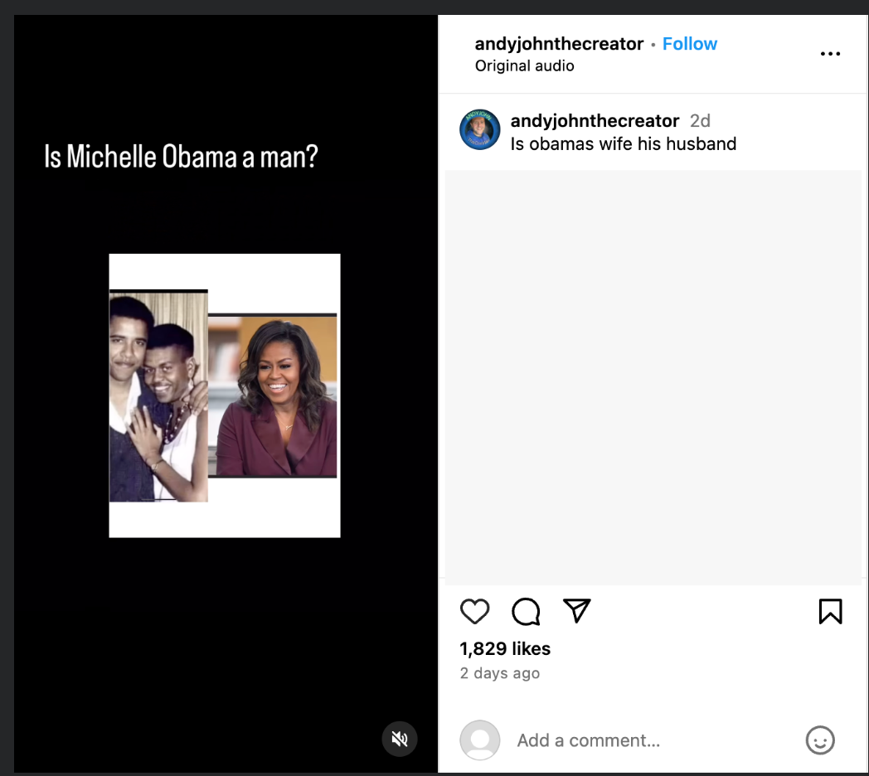Click the empty comment avatar placeholder
Screen dimensions: 869x776
click(479, 740)
